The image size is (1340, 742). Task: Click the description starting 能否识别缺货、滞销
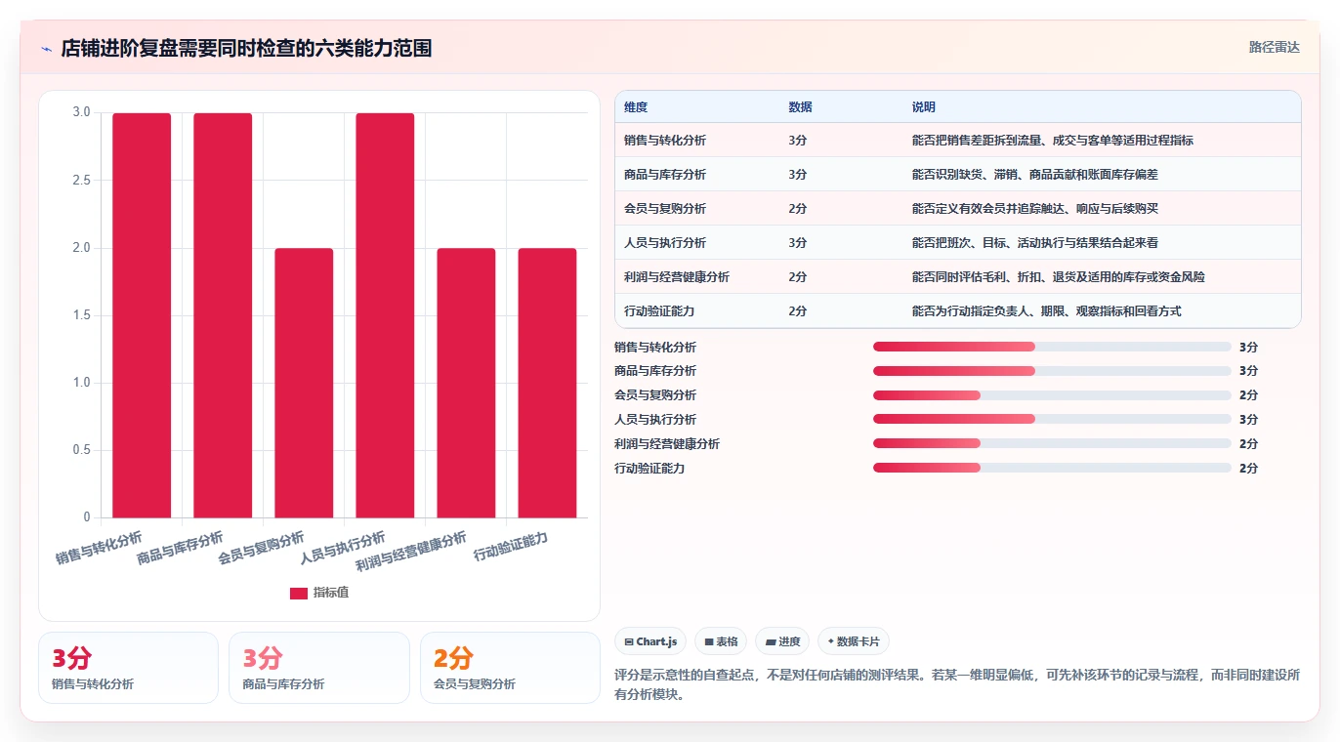(x=1034, y=174)
